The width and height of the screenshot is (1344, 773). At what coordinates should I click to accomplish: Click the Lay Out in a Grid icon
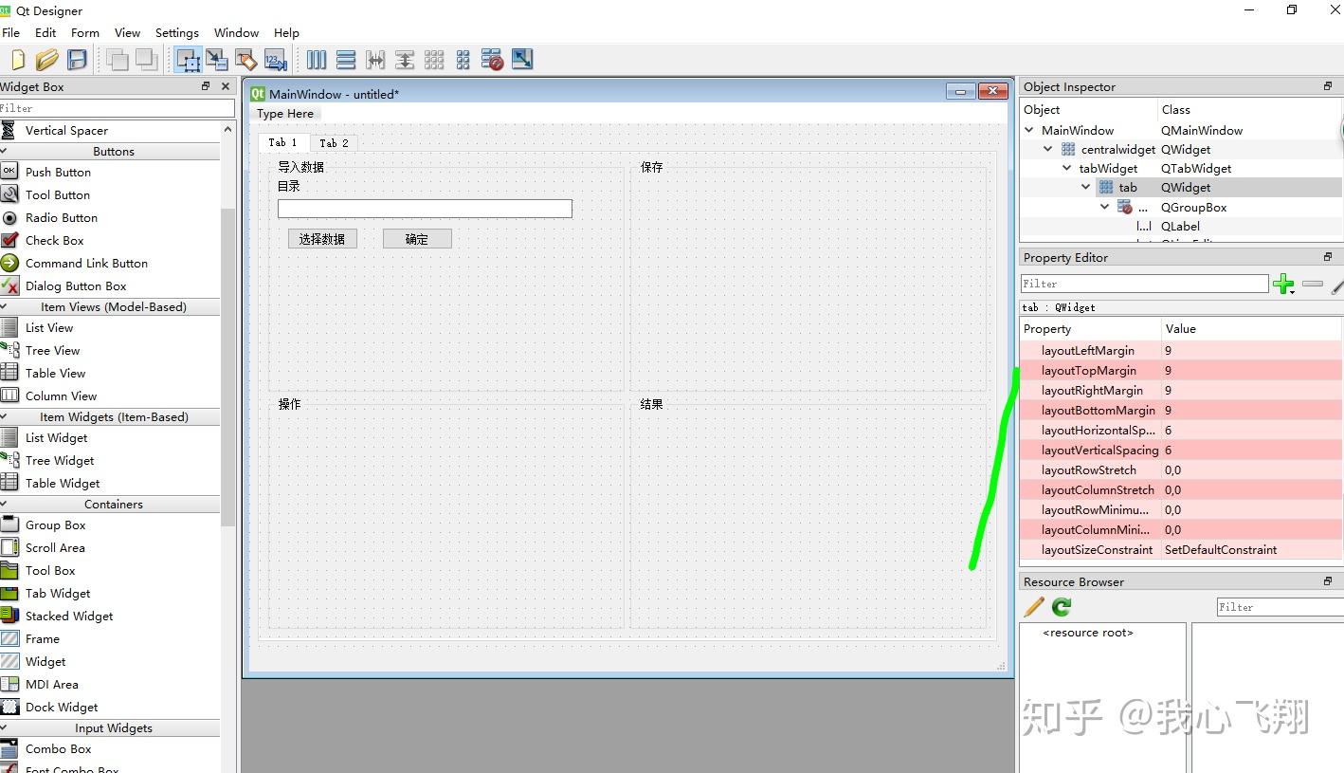[434, 59]
